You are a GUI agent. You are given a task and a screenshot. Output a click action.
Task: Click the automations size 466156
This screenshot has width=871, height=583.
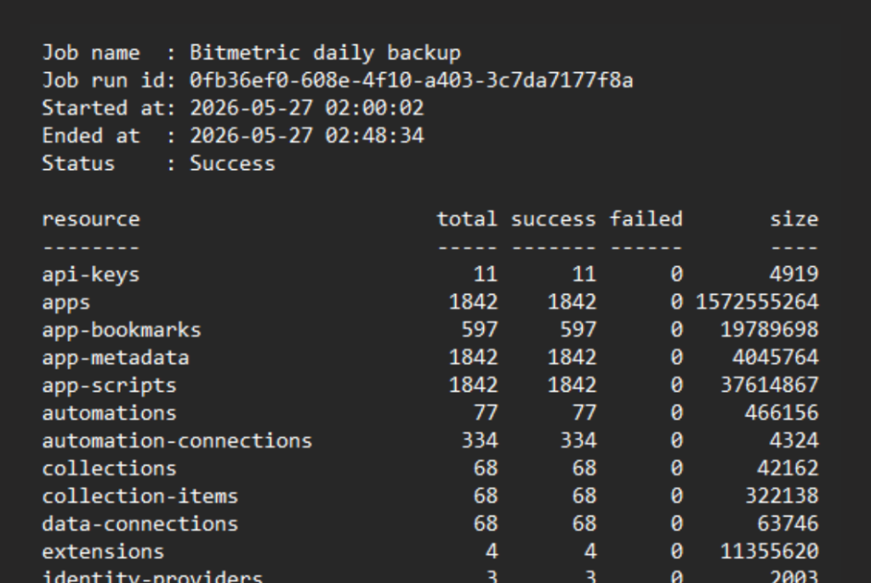pyautogui.click(x=782, y=414)
